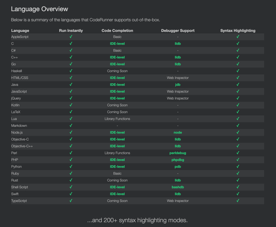The height and width of the screenshot is (227, 276).
Task: Click the Language Overview heading
Action: [x=39, y=9]
